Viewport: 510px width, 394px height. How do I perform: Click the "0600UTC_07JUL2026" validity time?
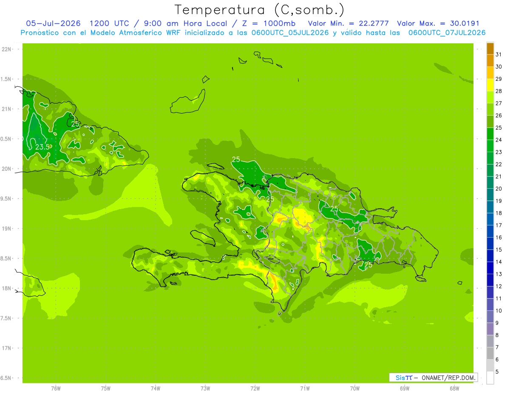pos(447,33)
